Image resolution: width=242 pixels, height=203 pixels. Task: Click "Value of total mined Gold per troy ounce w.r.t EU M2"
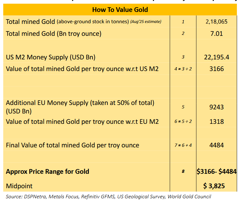82,122
